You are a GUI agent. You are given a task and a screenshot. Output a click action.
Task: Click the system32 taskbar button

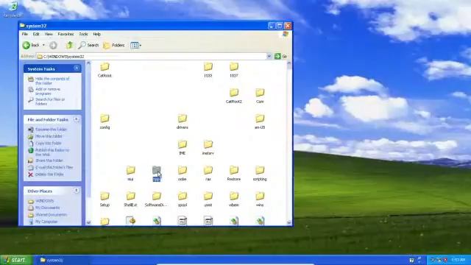coord(63,260)
